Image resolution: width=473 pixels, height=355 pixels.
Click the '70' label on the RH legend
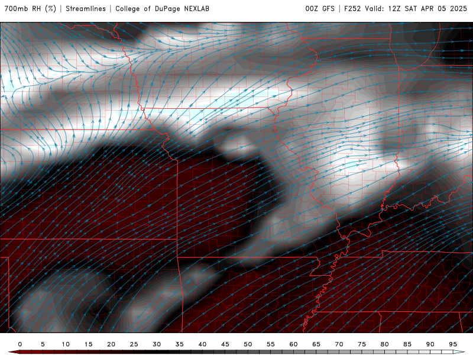pos(339,344)
